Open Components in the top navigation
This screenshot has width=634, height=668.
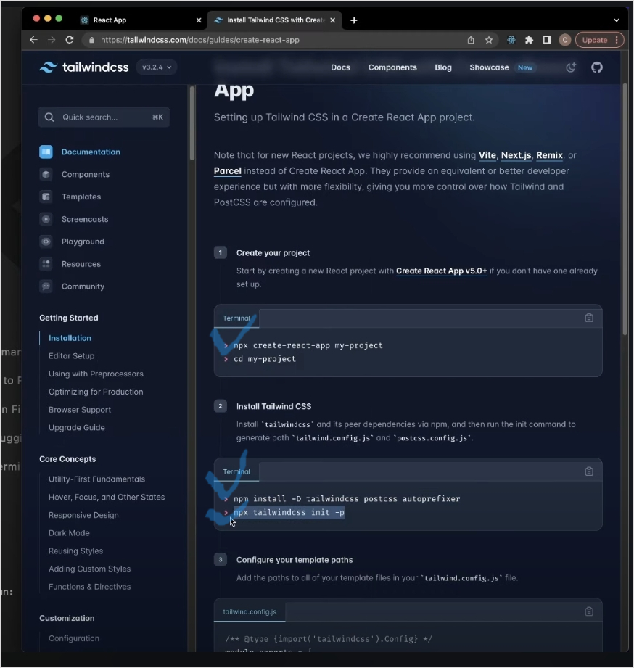[392, 67]
